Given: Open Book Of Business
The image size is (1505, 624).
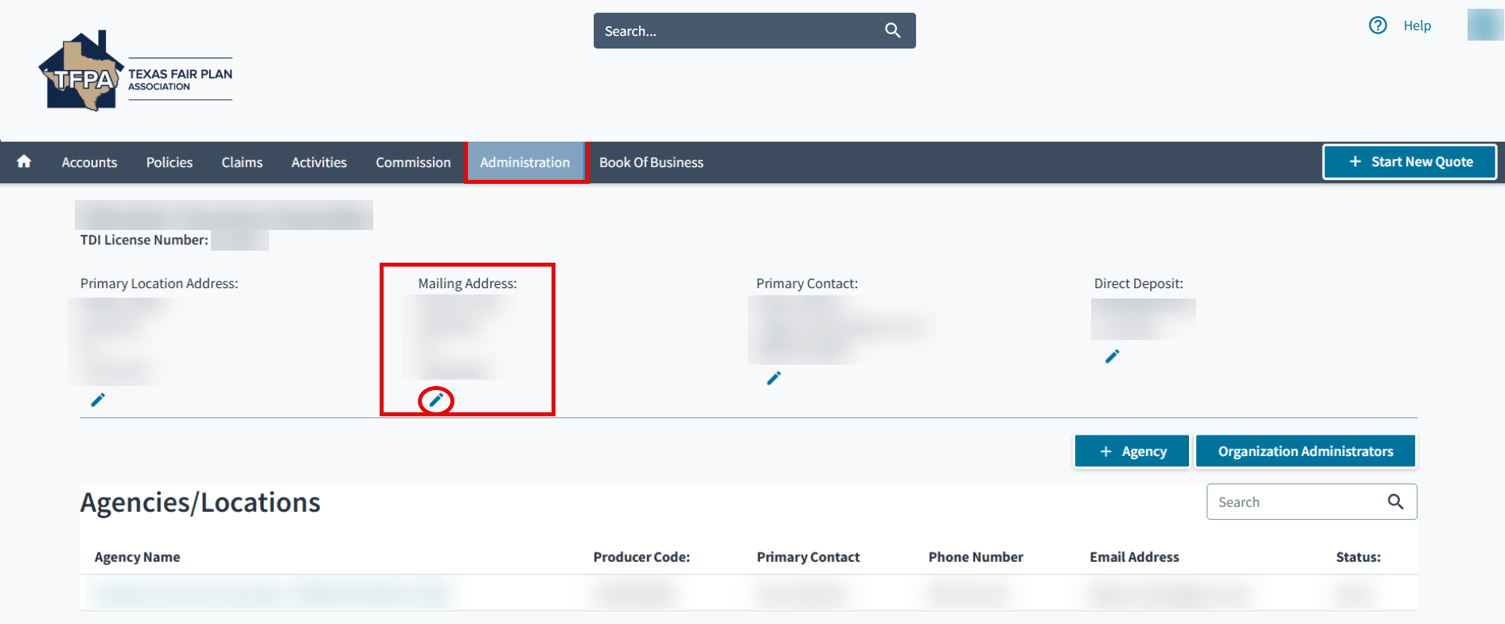Looking at the screenshot, I should click(x=651, y=162).
